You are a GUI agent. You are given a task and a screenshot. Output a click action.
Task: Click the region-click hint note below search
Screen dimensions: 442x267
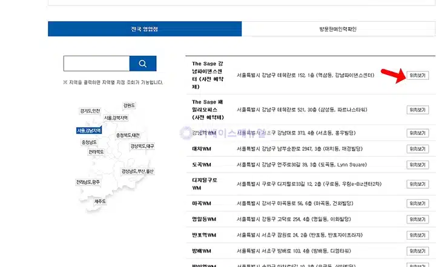[x=113, y=82]
